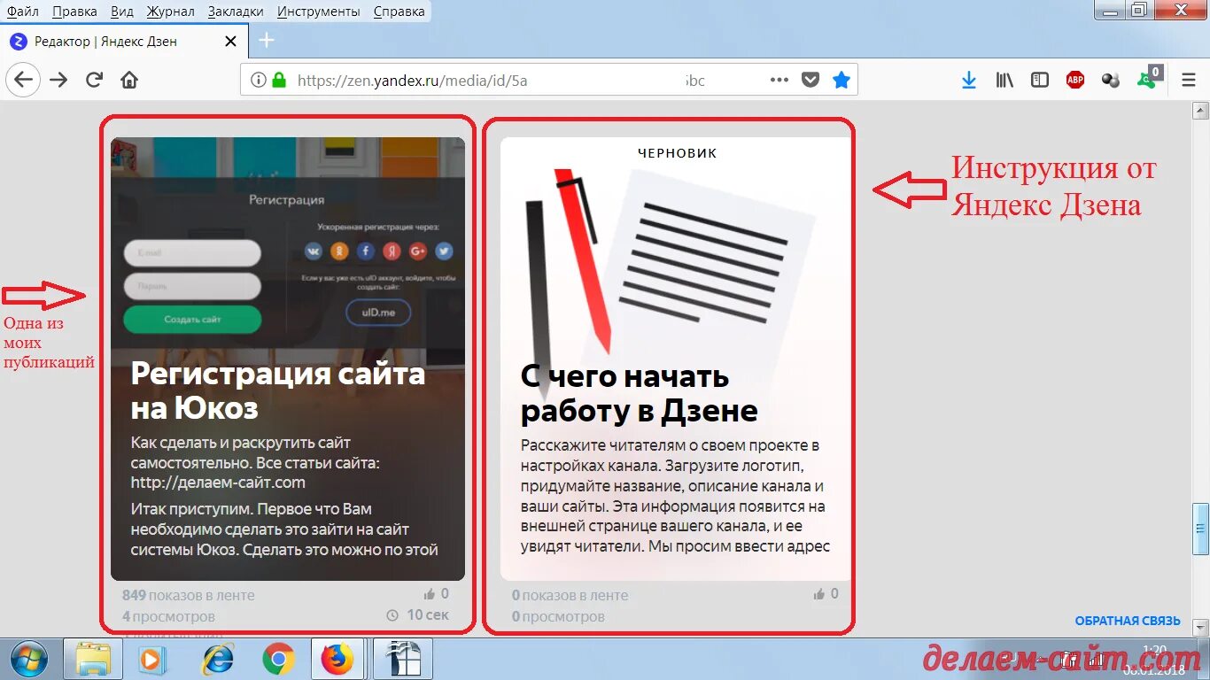Open the Регистрация сайта на Юкоз publication card
This screenshot has width=1210, height=680.
coord(288,359)
